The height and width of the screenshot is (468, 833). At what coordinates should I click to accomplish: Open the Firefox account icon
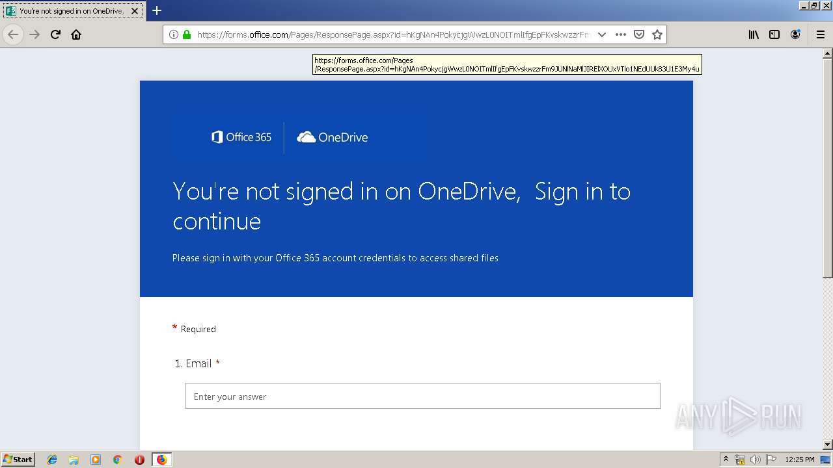click(795, 34)
